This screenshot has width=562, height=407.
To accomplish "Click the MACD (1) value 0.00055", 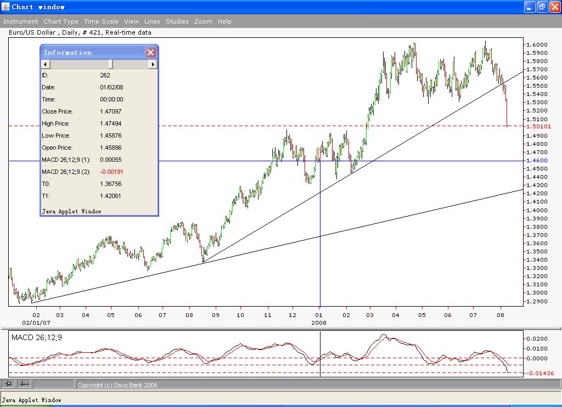I will click(111, 160).
